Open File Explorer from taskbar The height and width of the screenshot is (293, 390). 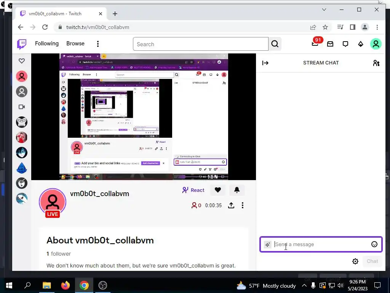46,285
